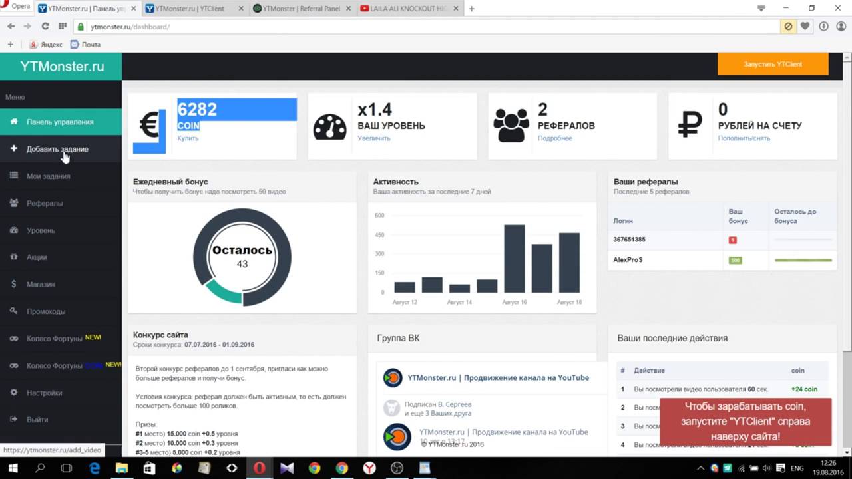
Task: Click the address bar URL field
Action: 426,27
